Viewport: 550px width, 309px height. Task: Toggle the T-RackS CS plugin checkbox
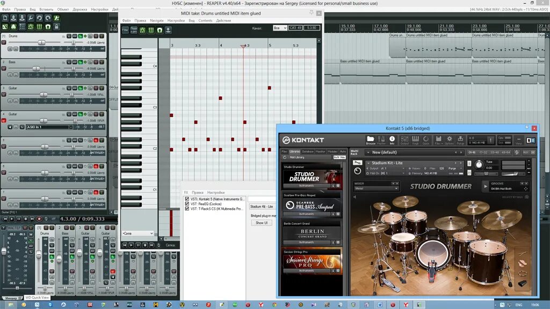(x=187, y=209)
